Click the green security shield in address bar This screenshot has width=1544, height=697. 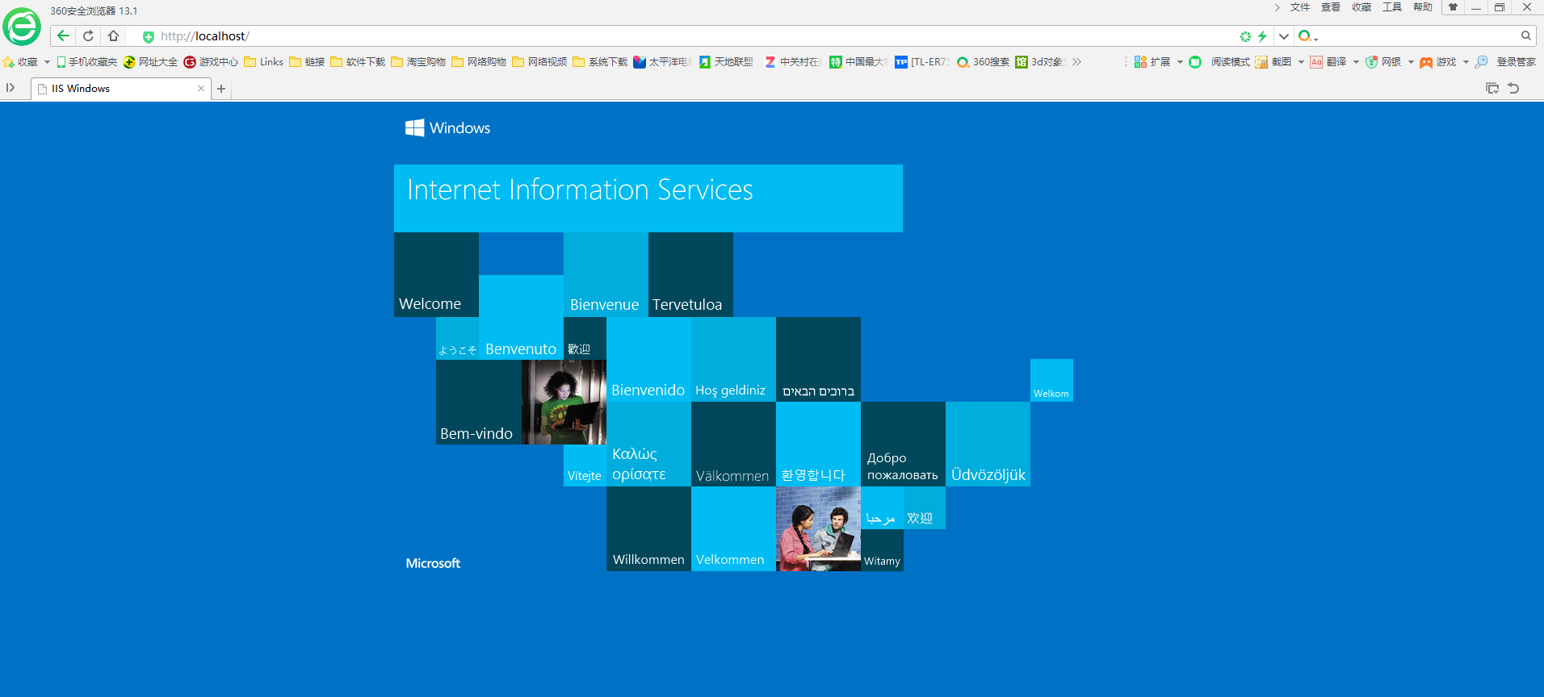148,36
